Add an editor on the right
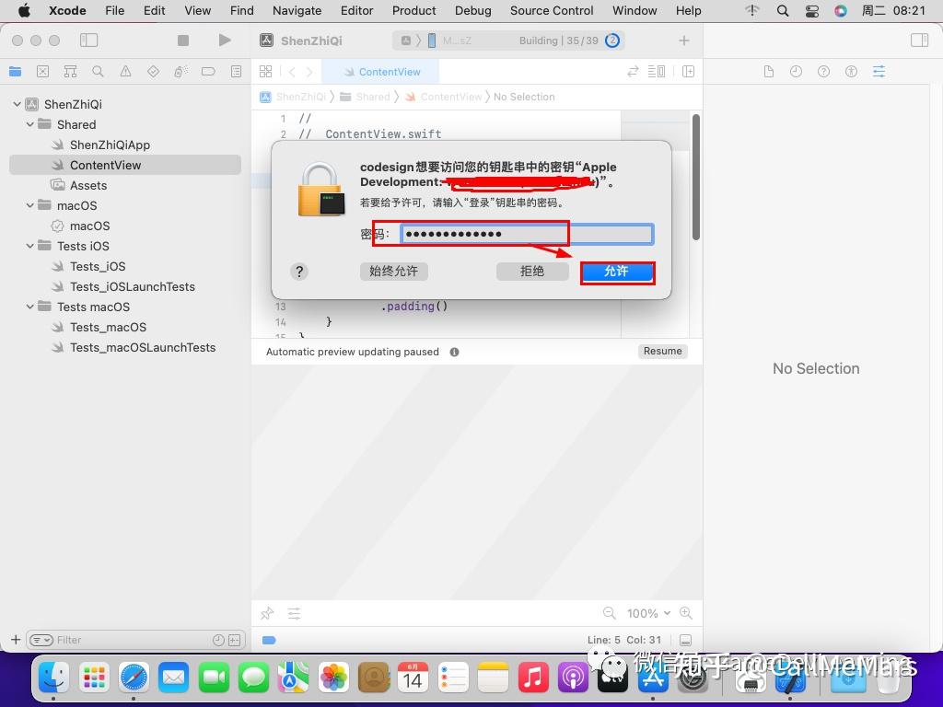Image resolution: width=943 pixels, height=707 pixels. 689,72
